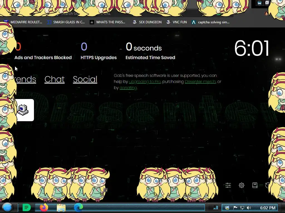Open the WHATS THE PASS... bookmark

click(x=108, y=22)
